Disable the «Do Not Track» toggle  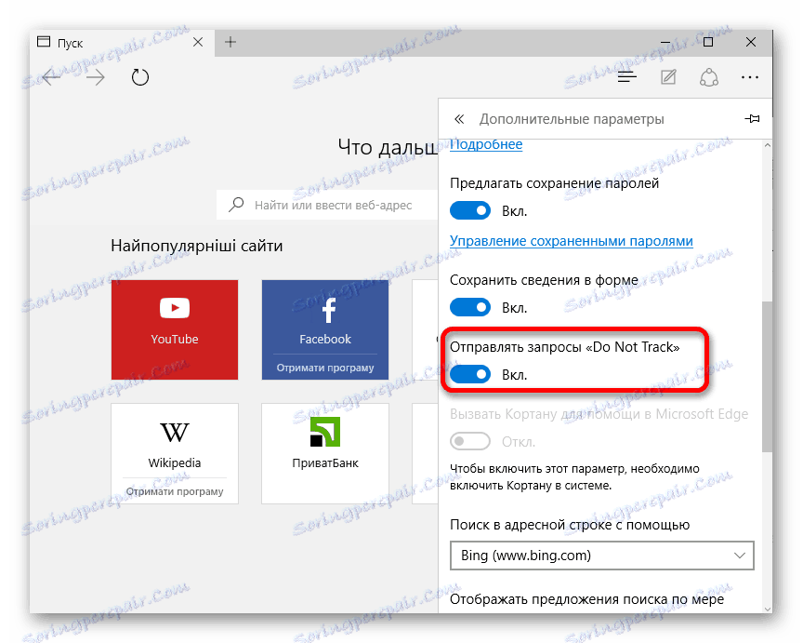click(x=470, y=374)
